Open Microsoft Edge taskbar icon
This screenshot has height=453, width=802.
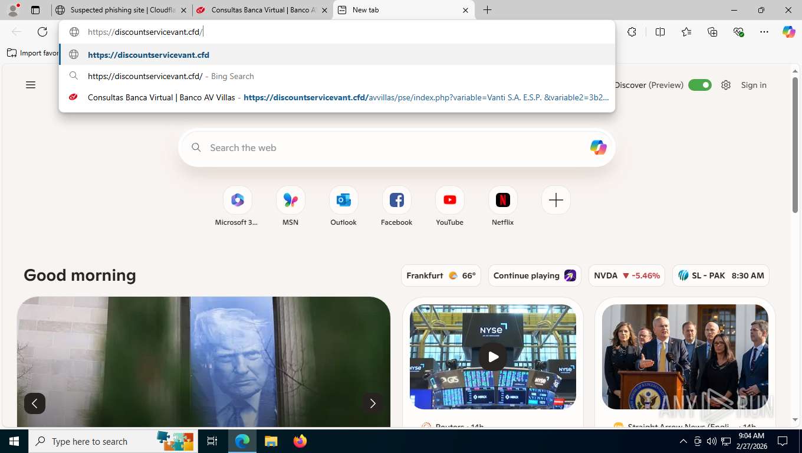tap(242, 441)
